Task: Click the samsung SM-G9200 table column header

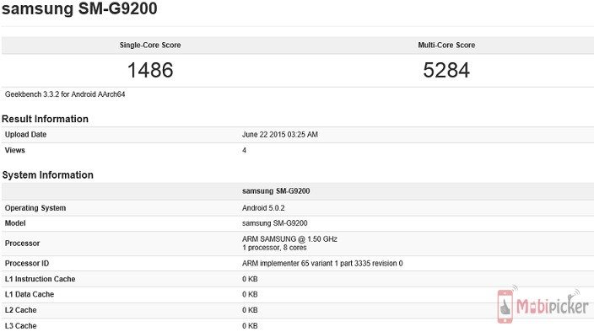Action: tap(276, 191)
